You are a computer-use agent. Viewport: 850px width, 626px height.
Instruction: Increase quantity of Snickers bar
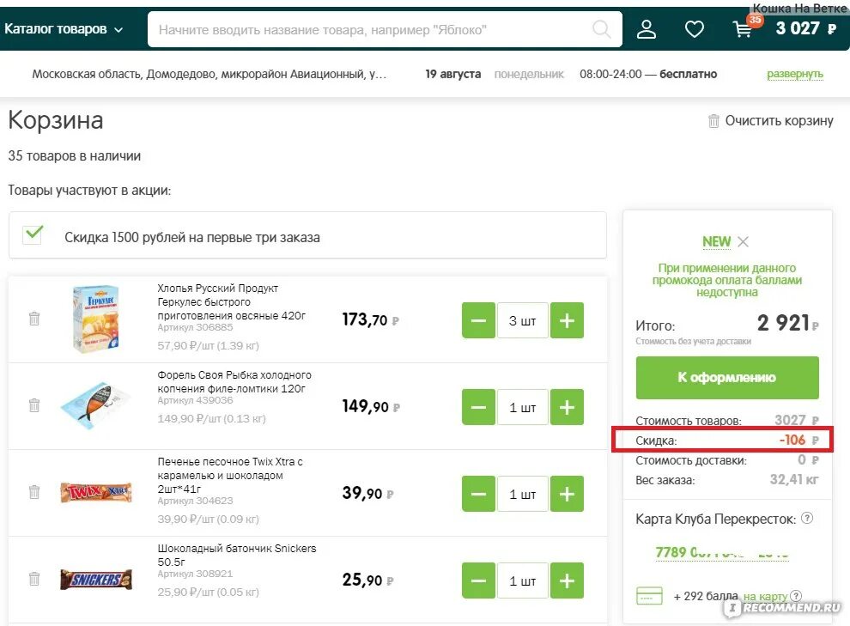tap(567, 580)
